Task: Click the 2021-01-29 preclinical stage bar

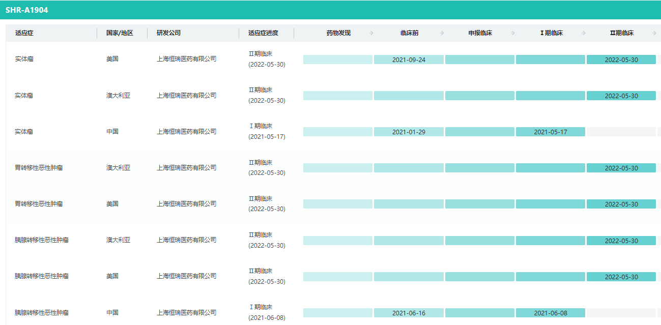Action: pyautogui.click(x=409, y=132)
